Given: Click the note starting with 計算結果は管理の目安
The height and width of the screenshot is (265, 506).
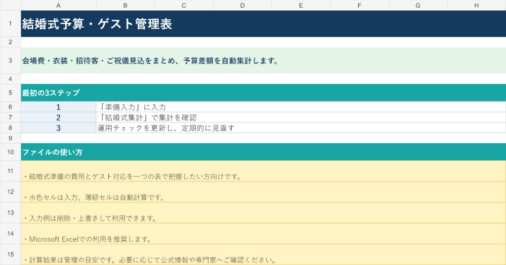Looking at the screenshot, I should click(x=263, y=254).
